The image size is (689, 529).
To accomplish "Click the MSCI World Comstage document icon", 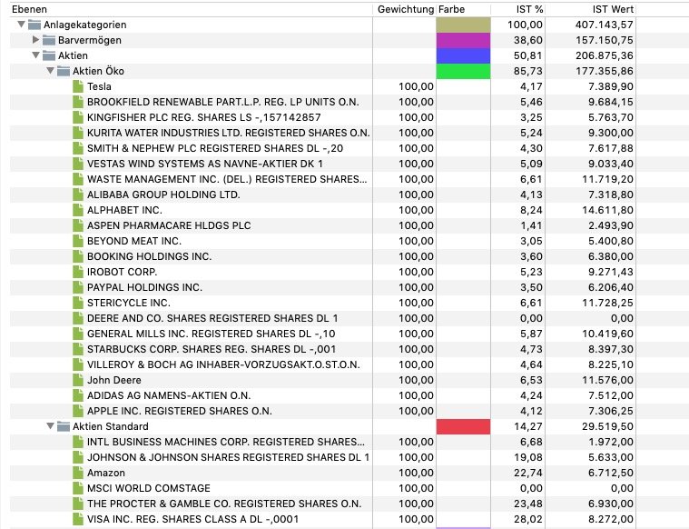I will coord(78,488).
